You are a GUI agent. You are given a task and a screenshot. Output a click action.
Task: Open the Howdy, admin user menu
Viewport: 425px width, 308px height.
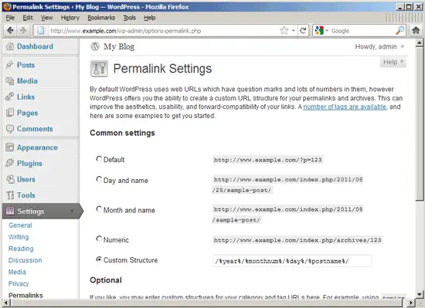coord(379,46)
